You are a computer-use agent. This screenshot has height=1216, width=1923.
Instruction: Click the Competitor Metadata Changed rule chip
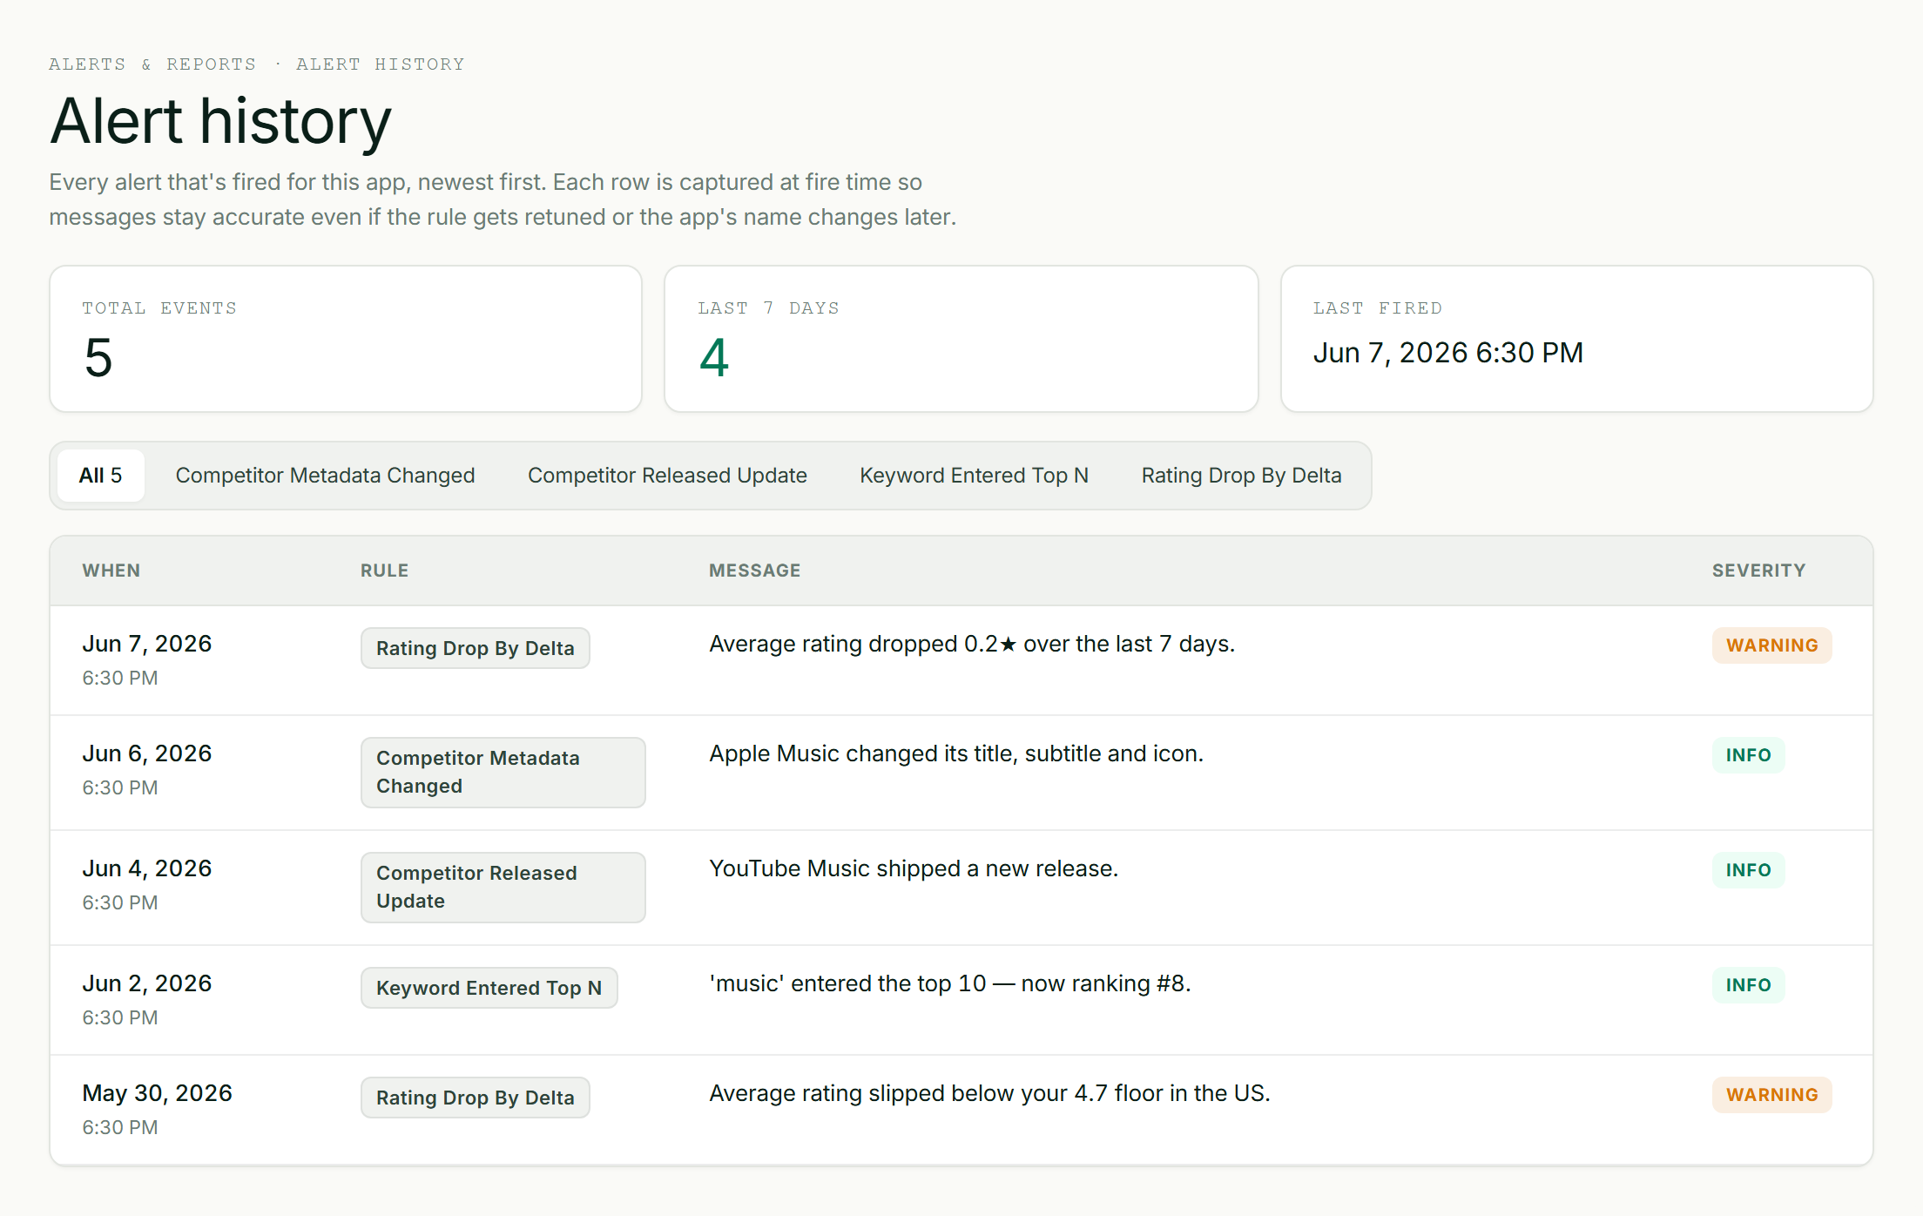(x=503, y=773)
